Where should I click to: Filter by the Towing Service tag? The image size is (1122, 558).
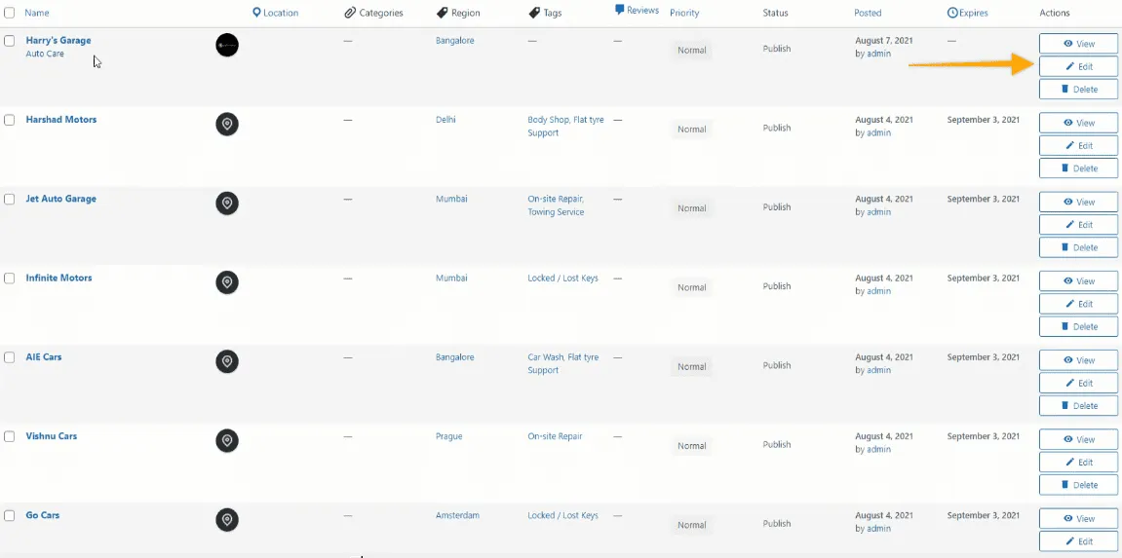click(556, 212)
